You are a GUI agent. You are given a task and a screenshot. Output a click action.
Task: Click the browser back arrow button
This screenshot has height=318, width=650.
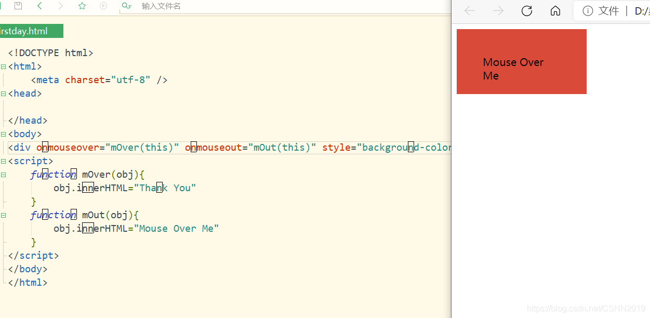pos(470,11)
